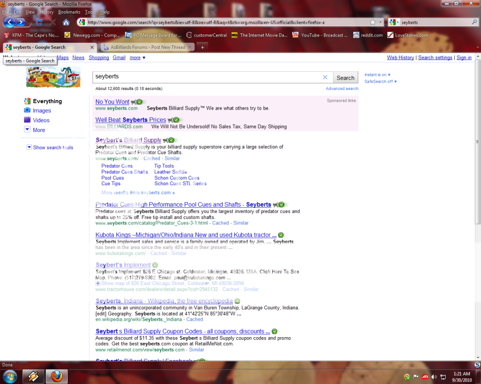Open the Bookmarks menu
Viewport: 481px width, 384px height.
69,12
